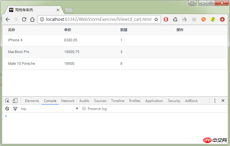Click quantity 8 in Mate 10 Porsche row
The width and height of the screenshot is (230, 146).
(121, 64)
